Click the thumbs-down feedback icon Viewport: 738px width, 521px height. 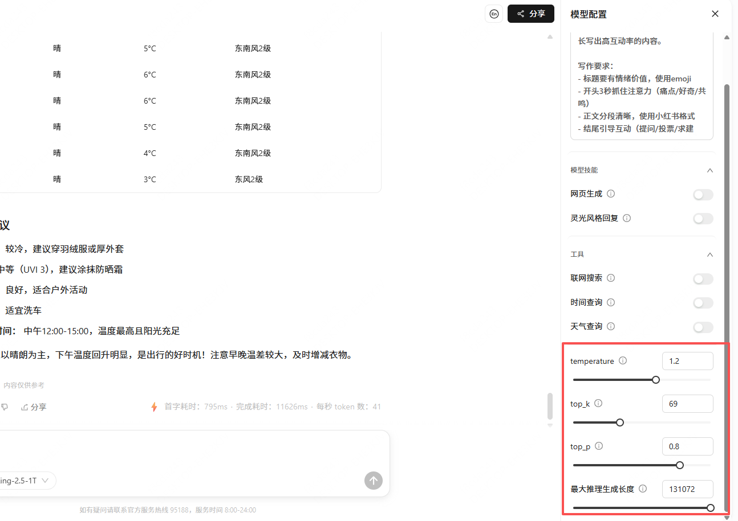[5, 407]
